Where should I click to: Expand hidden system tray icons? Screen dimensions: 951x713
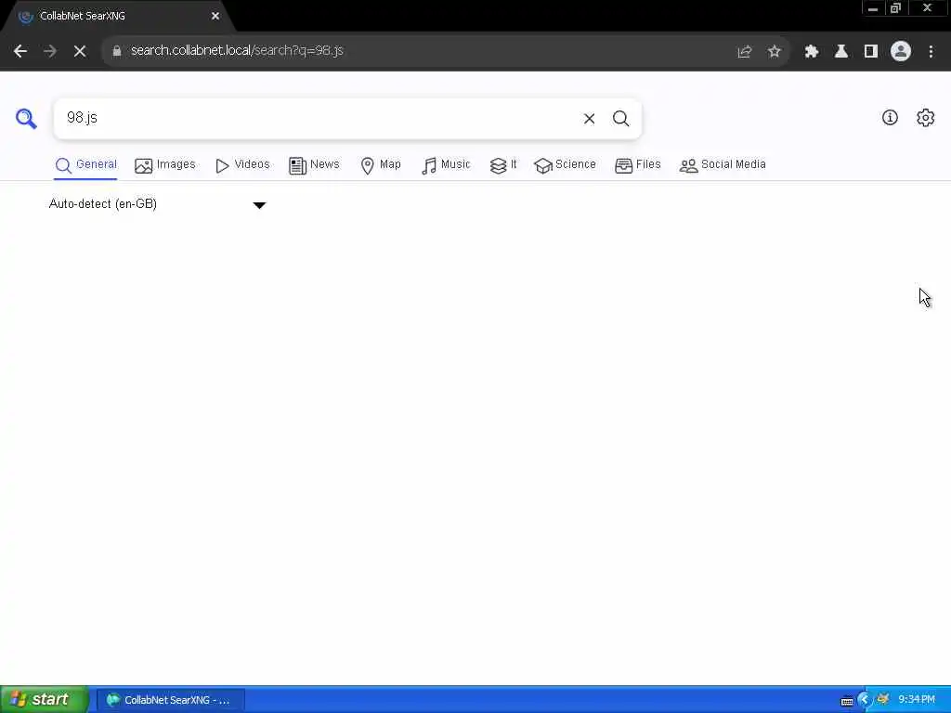point(864,700)
